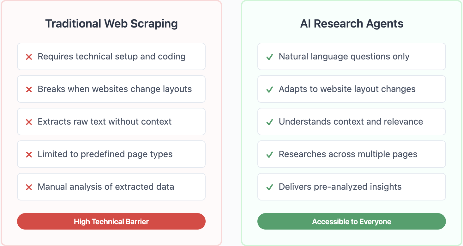
Task: Select the AI Research Agents heading
Action: (x=352, y=24)
